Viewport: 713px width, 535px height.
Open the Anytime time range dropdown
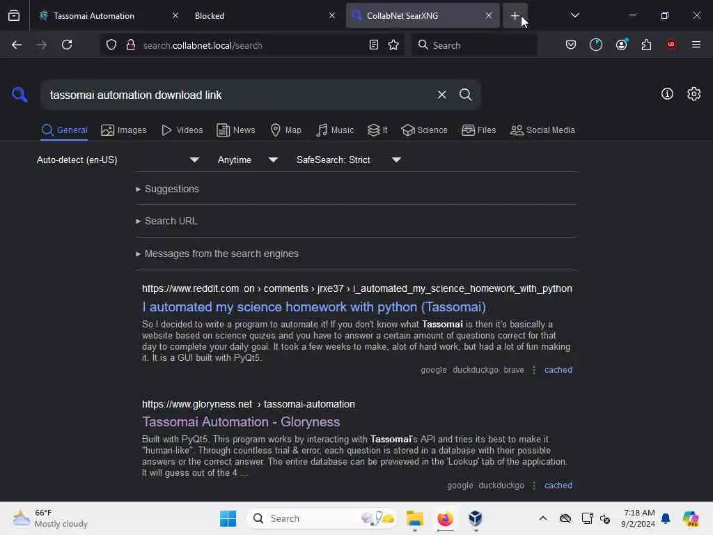(x=247, y=160)
